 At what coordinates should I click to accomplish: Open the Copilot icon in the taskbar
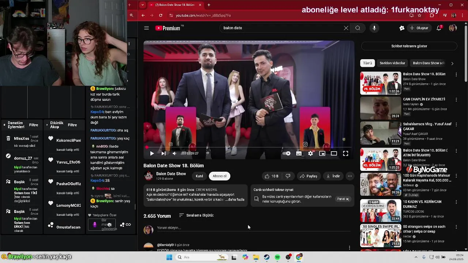[x=245, y=257]
